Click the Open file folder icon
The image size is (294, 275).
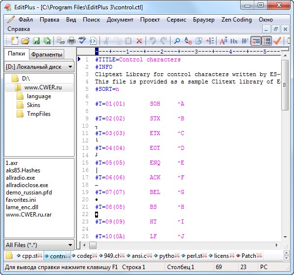[x=24, y=41]
